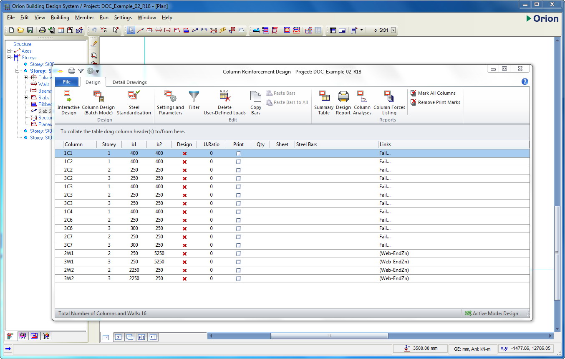Viewport: 565px width, 359px height.
Task: Click the Print icon in Orion main toolbar
Action: click(x=42, y=30)
